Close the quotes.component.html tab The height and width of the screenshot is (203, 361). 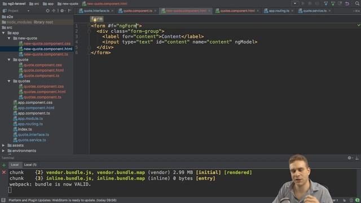pyautogui.click(x=258, y=11)
